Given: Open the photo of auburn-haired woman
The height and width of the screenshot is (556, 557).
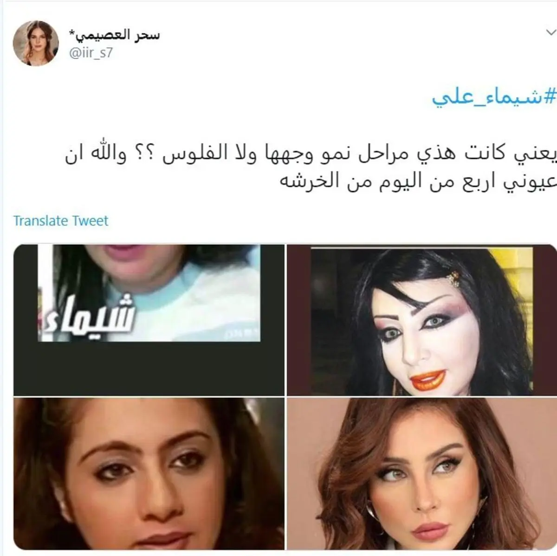Looking at the screenshot, I should (x=422, y=473).
